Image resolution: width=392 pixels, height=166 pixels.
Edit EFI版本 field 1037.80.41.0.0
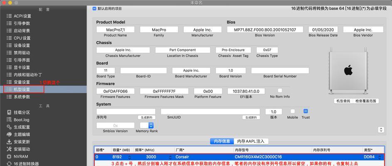coord(246,91)
